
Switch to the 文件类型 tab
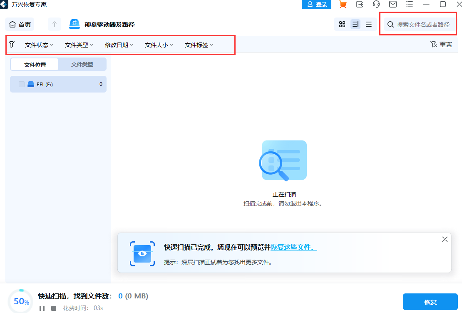pos(82,64)
